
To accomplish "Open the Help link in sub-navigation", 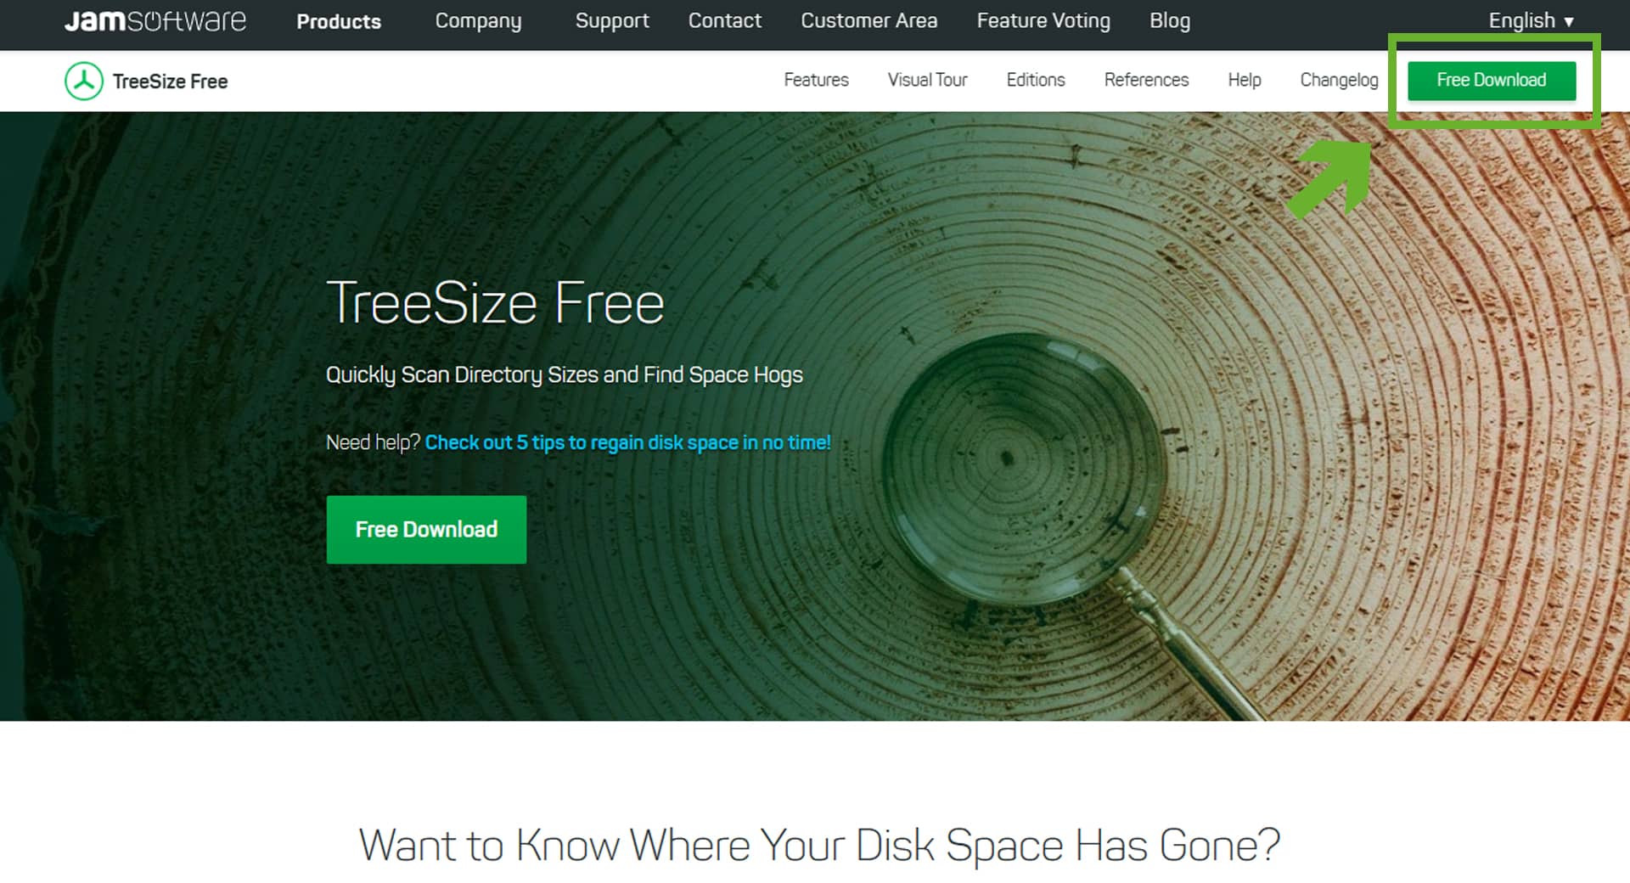I will [x=1245, y=81].
